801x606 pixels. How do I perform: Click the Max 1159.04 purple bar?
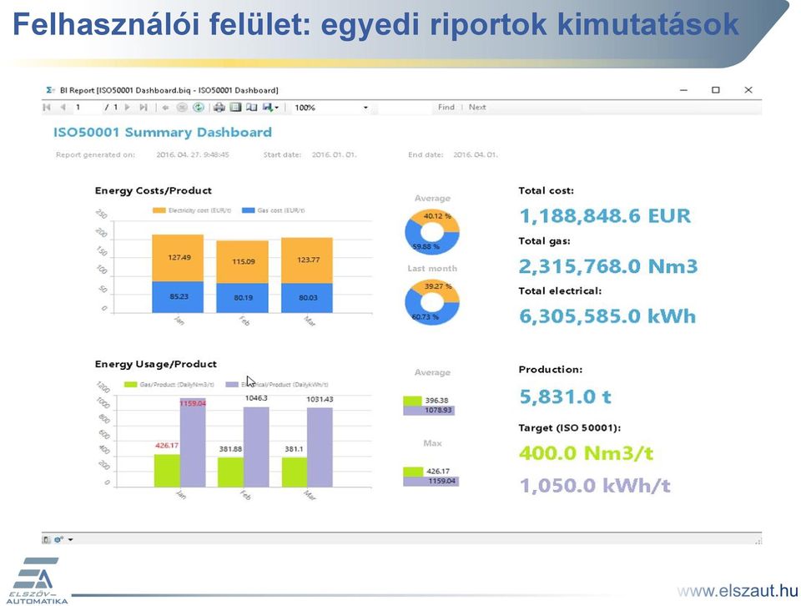(431, 482)
